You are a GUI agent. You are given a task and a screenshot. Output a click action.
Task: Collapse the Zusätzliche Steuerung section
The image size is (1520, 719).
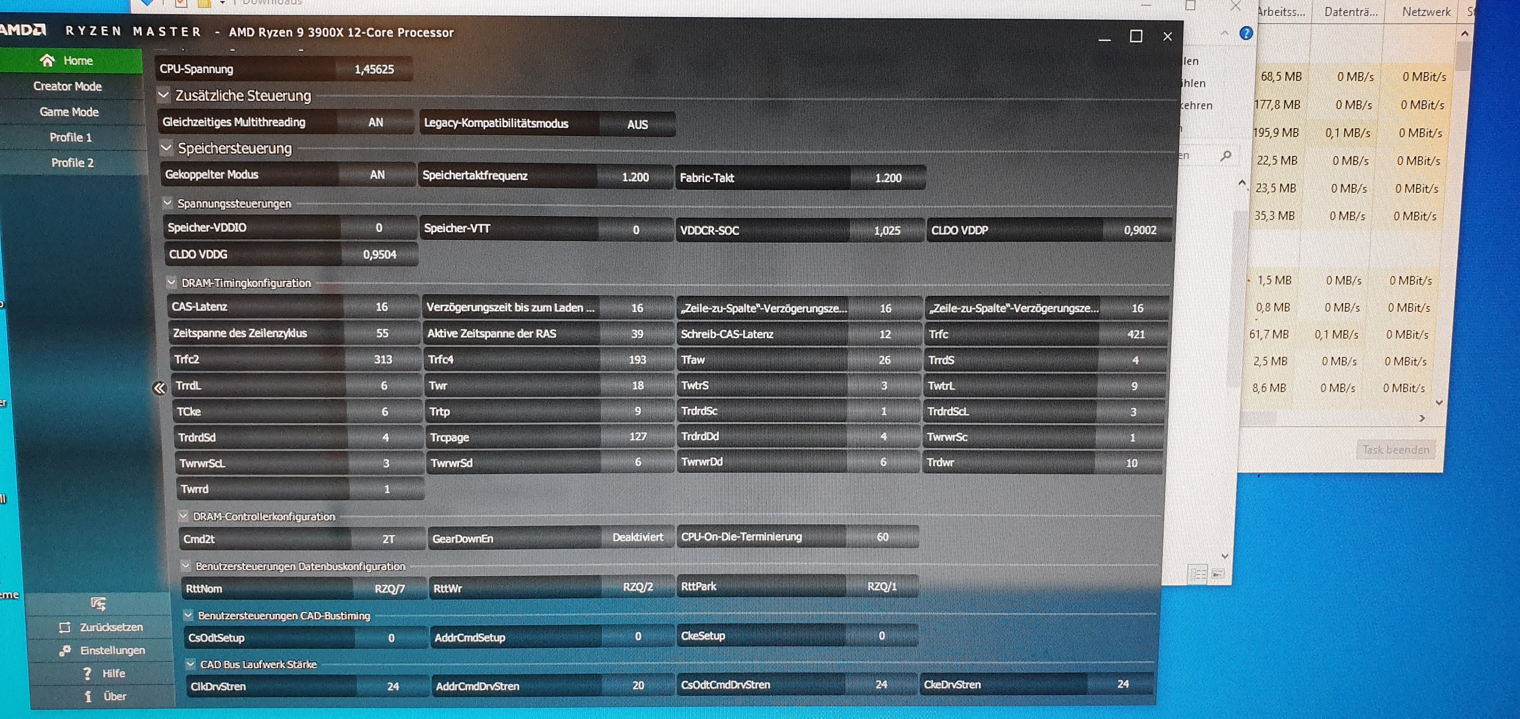(x=163, y=94)
